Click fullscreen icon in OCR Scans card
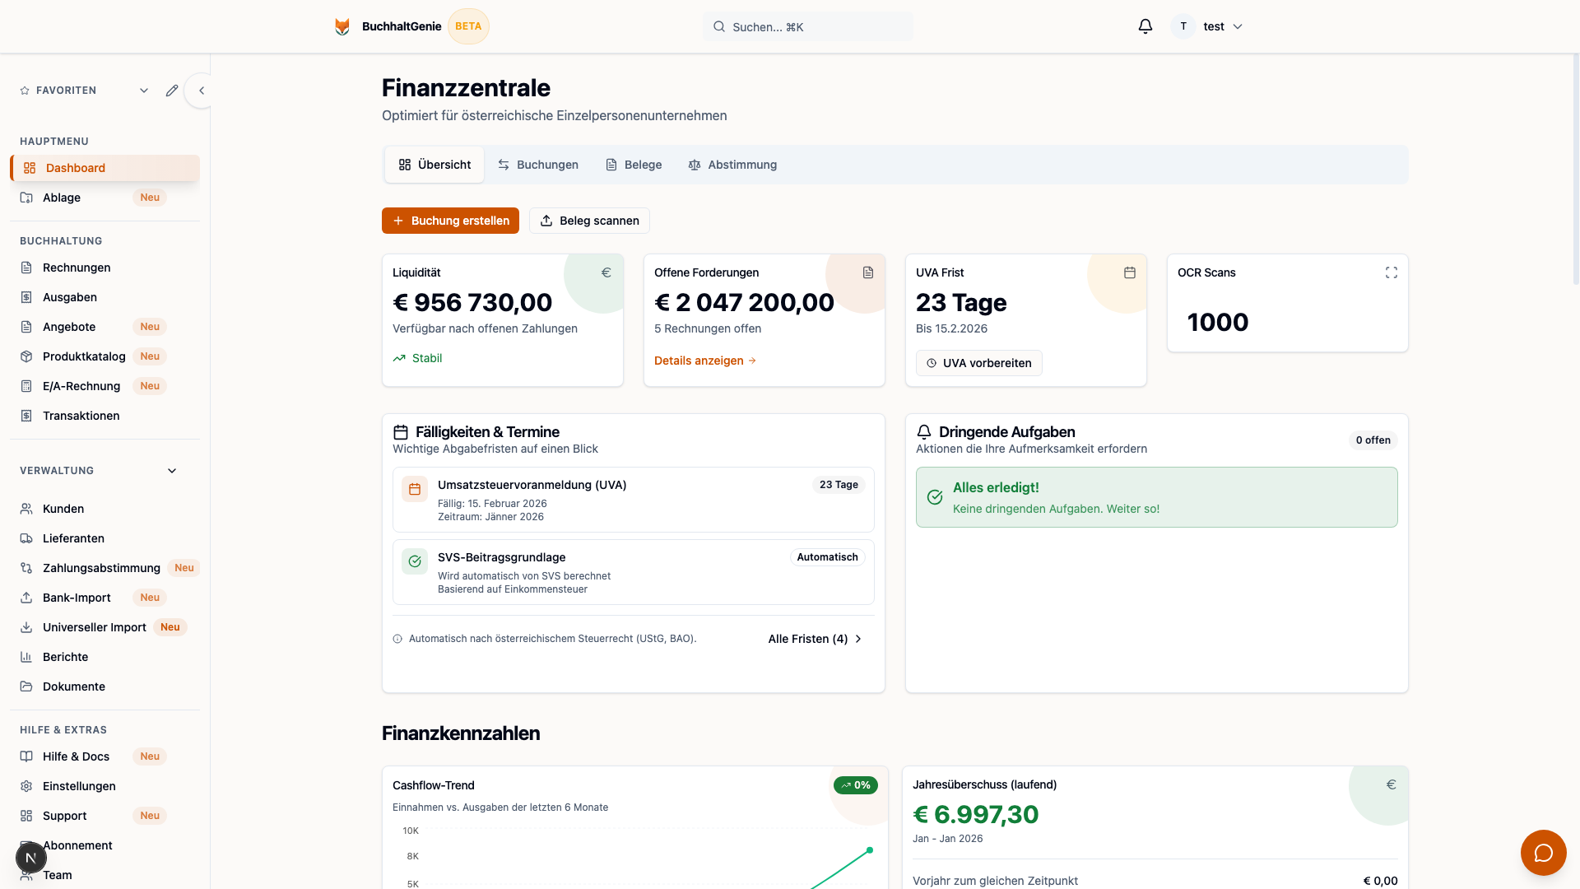Image resolution: width=1580 pixels, height=889 pixels. 1391,272
